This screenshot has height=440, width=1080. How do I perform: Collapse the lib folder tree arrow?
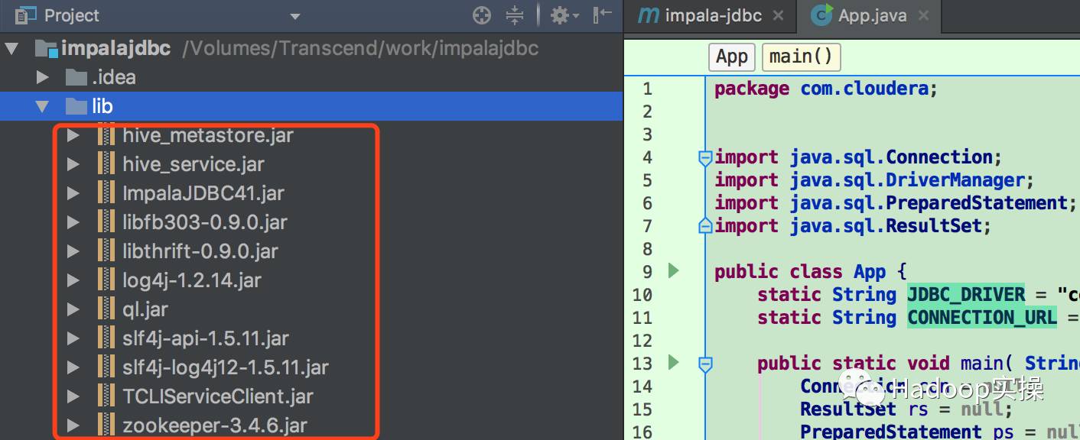43,106
